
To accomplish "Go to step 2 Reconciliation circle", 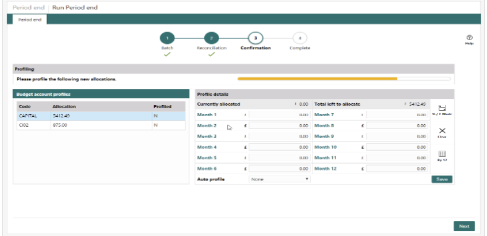I will 212,38.
